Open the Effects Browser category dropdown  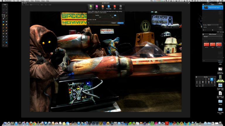pos(213,37)
